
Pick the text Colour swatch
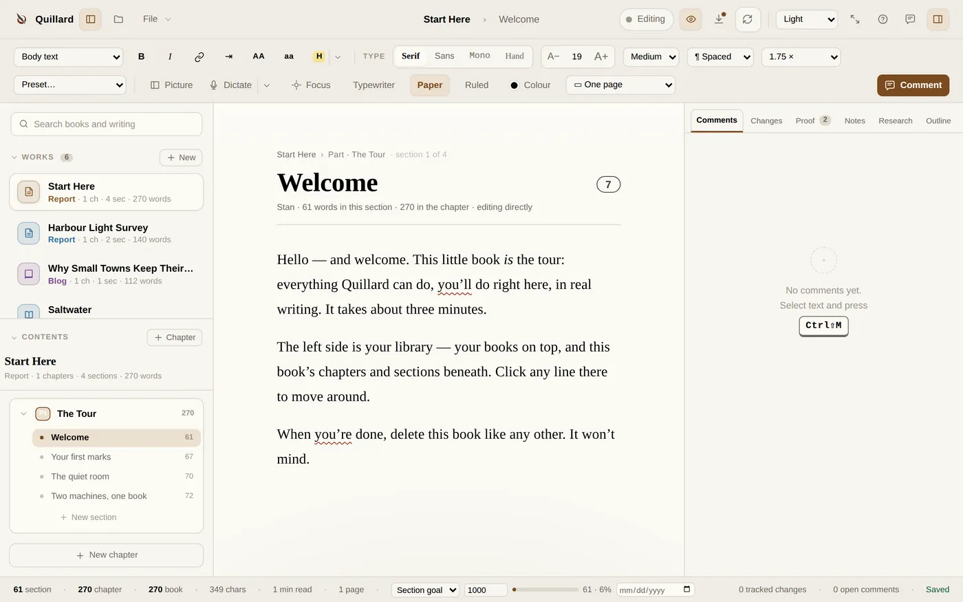coord(514,85)
